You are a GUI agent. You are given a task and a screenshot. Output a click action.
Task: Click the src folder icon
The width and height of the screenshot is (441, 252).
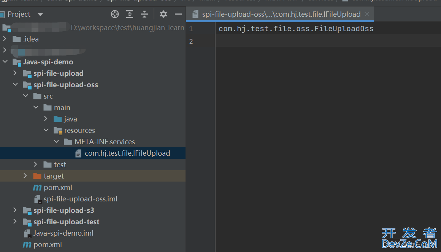tap(37, 96)
